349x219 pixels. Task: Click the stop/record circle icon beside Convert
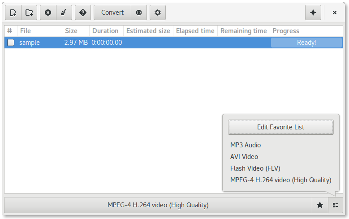coord(139,13)
